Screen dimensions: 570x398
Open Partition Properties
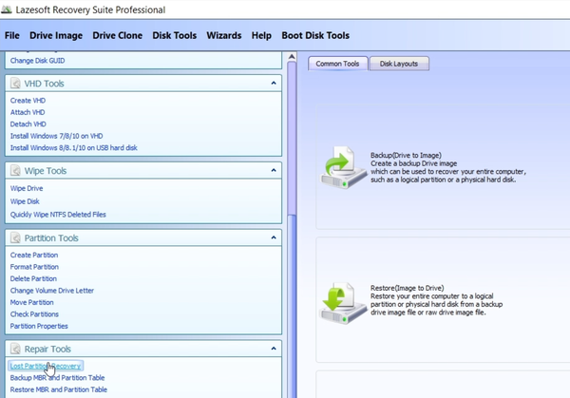click(x=39, y=326)
